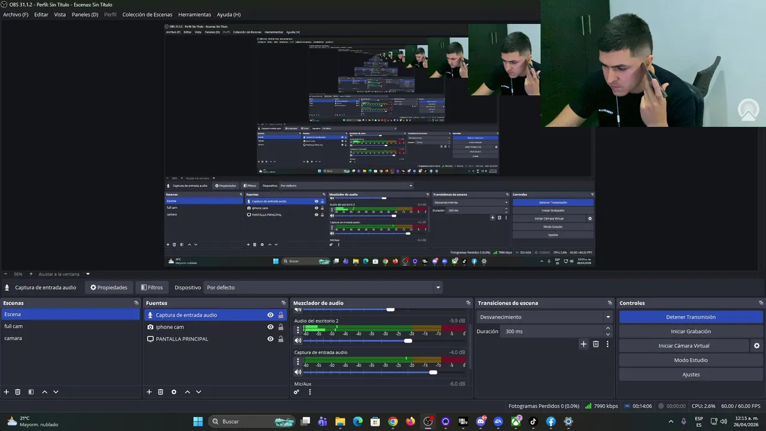Open source properties gear in the Fuentes toolbar

tap(174, 392)
